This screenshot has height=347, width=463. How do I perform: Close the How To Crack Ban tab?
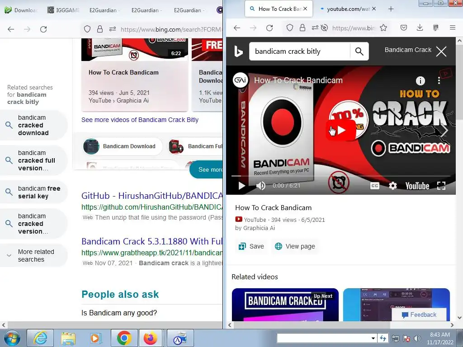pos(305,9)
